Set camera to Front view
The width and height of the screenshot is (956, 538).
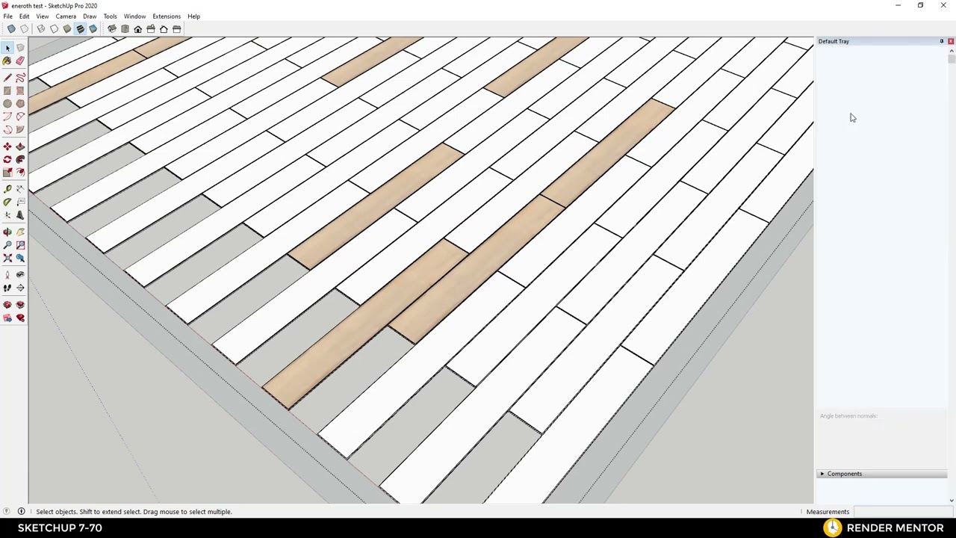(x=137, y=29)
